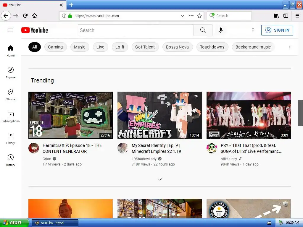Click the system tray clock 10:29 AM
303x227 pixels.
[292, 223]
